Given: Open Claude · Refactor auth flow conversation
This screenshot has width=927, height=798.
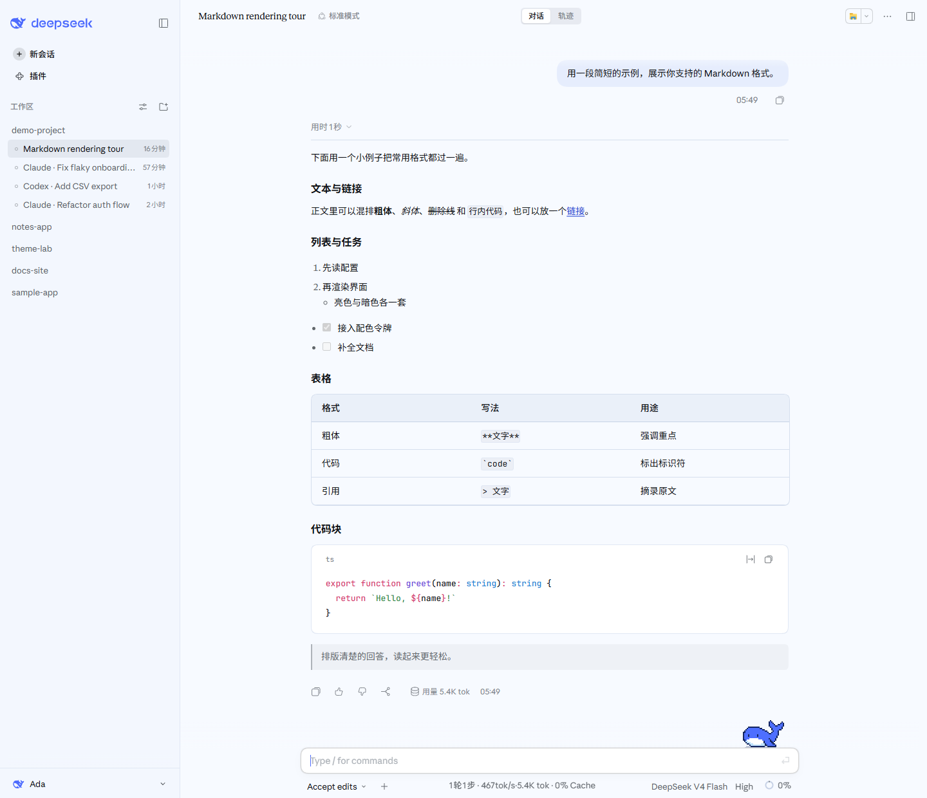Looking at the screenshot, I should [88, 205].
